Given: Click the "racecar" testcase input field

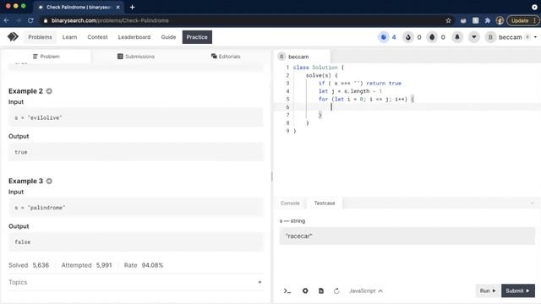Looking at the screenshot, I should click(x=407, y=236).
